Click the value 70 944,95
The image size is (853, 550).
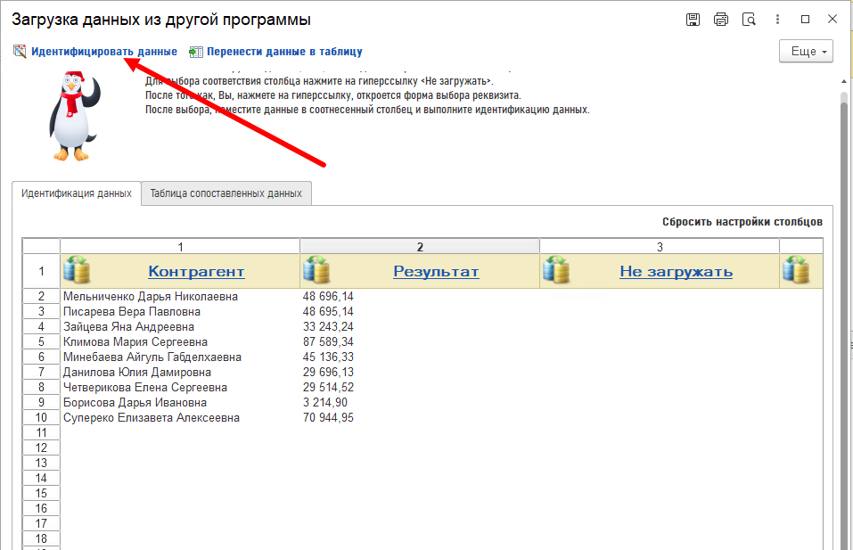tap(328, 418)
